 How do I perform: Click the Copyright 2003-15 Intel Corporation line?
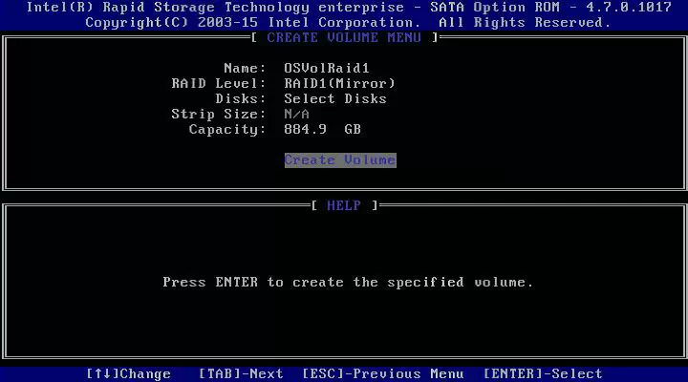(348, 22)
